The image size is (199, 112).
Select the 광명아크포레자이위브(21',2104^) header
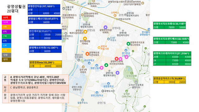coord(172,53)
